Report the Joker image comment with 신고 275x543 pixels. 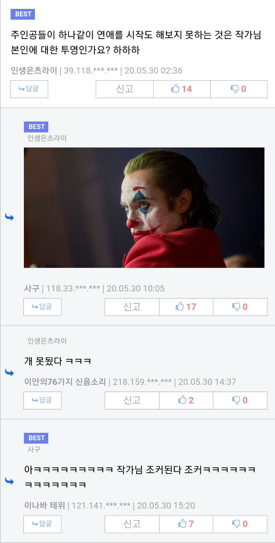click(132, 307)
